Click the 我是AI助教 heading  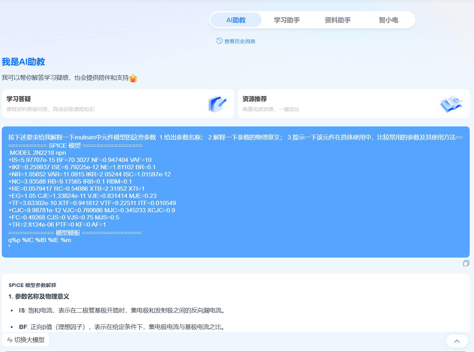(x=23, y=62)
